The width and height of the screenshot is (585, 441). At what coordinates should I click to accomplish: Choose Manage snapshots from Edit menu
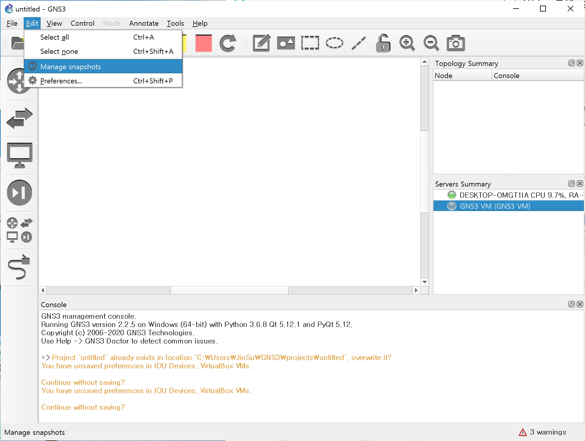tap(71, 67)
